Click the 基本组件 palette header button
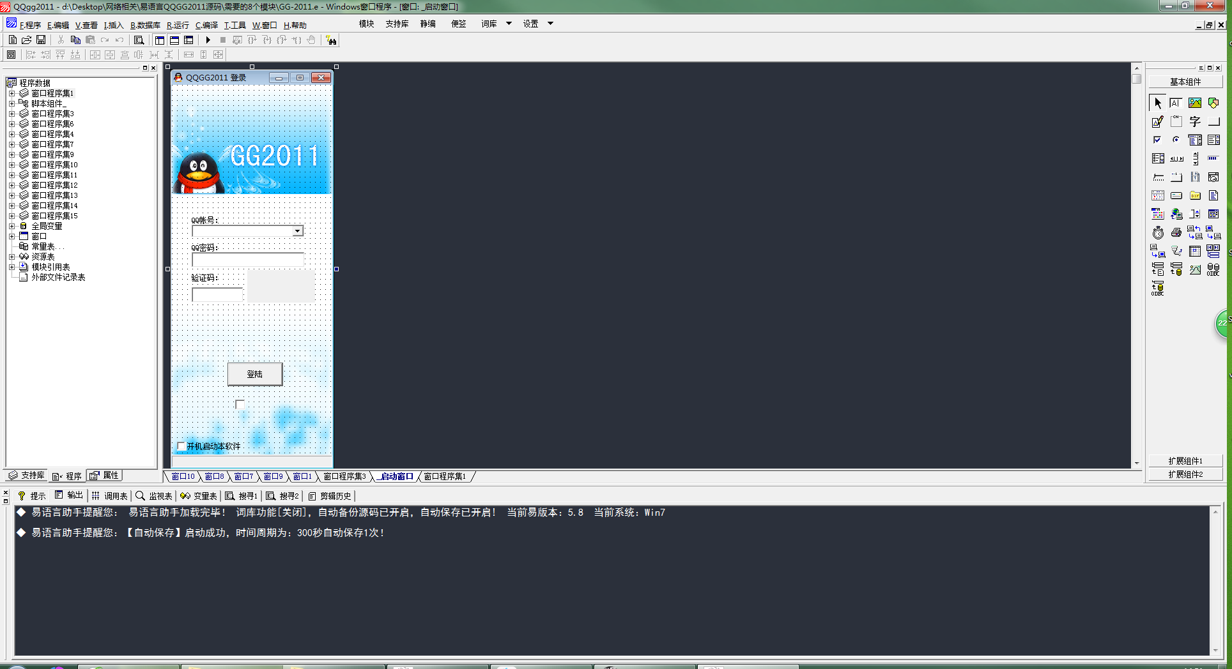 point(1185,82)
